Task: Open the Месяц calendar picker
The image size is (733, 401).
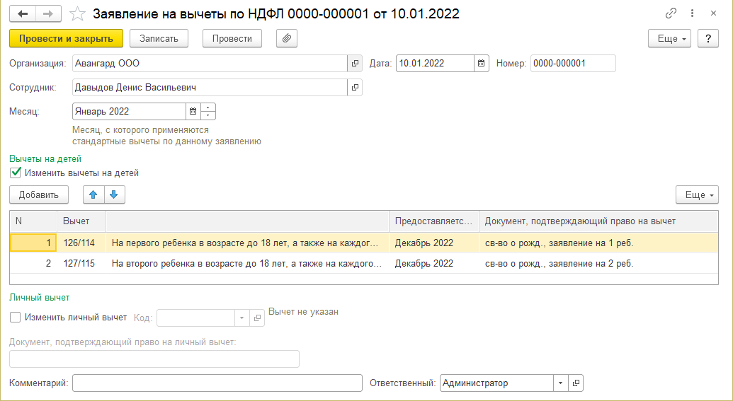Action: pos(192,112)
